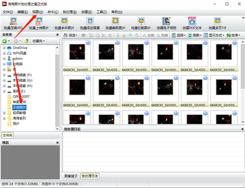This screenshot has height=188, width=245.
Task: Launch the 批量上传图片 tool
Action: pos(39,24)
